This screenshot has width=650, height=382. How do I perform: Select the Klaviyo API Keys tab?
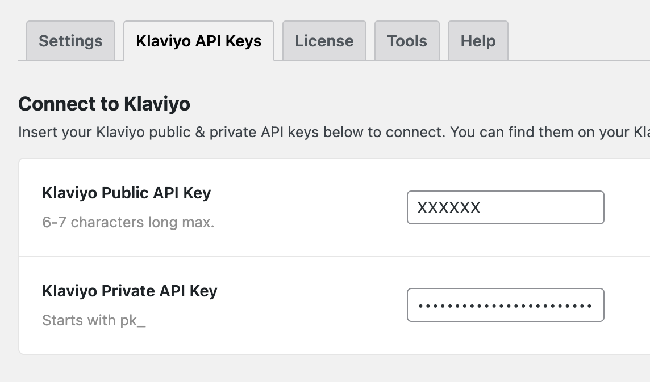click(198, 40)
